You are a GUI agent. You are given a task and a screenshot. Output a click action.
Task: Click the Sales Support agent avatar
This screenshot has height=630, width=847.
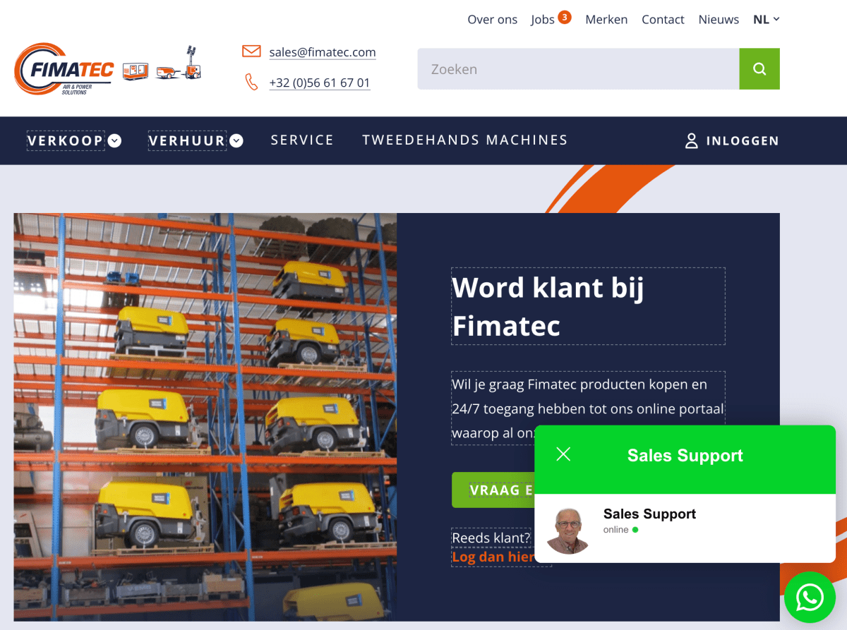point(568,529)
